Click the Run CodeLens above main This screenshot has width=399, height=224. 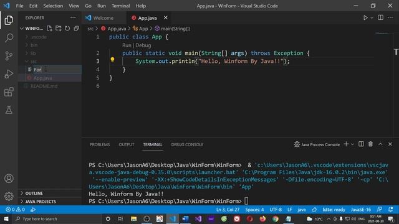click(x=127, y=45)
